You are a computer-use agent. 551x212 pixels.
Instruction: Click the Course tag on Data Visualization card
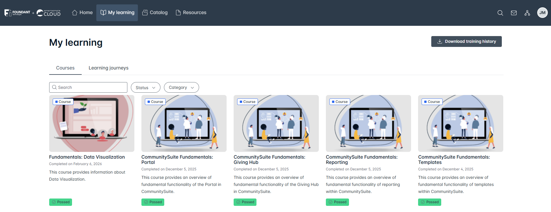63,102
